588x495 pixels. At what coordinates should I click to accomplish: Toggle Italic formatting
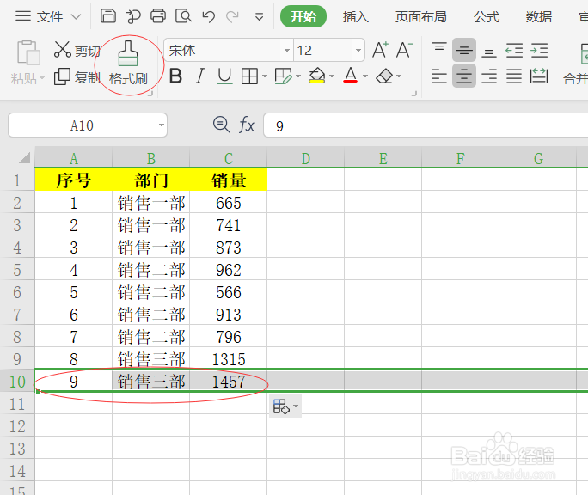[x=200, y=76]
